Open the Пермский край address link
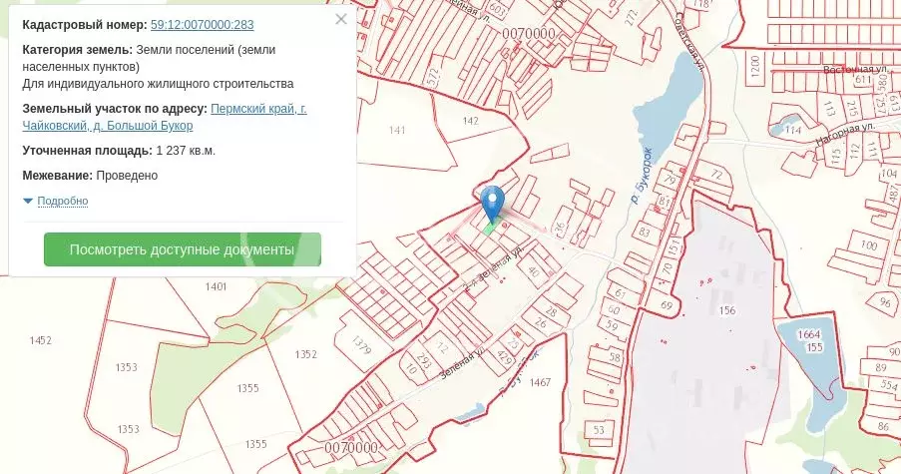This screenshot has height=474, width=901. [165, 117]
